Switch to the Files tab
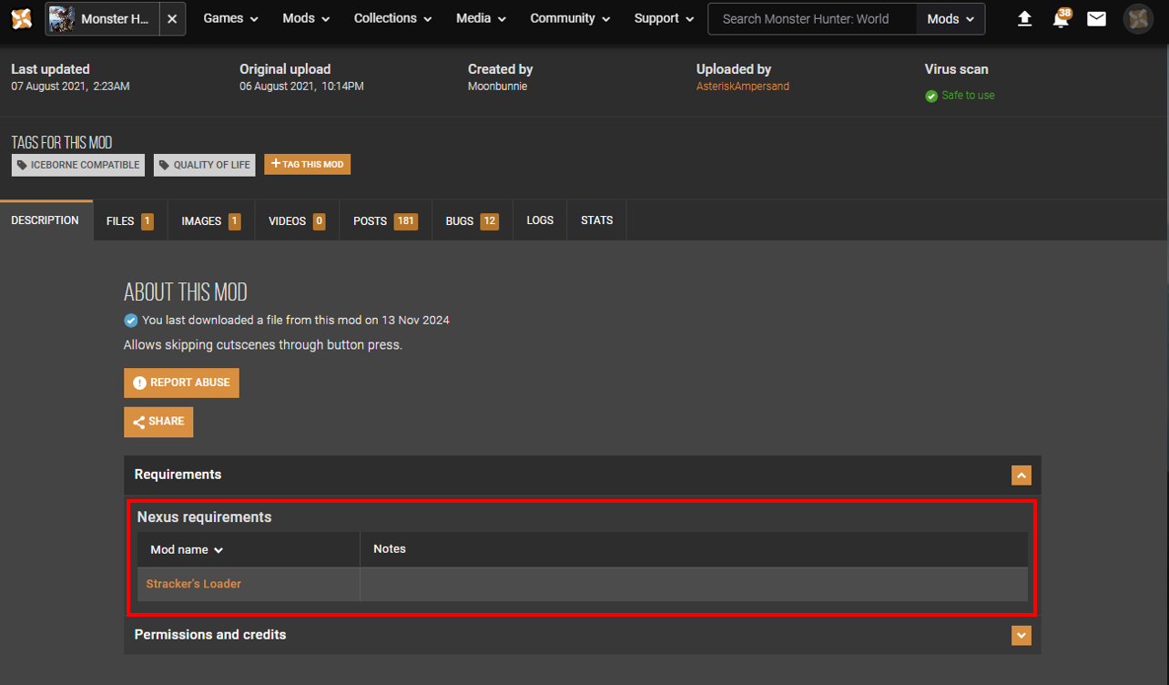This screenshot has width=1169, height=685. click(x=130, y=220)
